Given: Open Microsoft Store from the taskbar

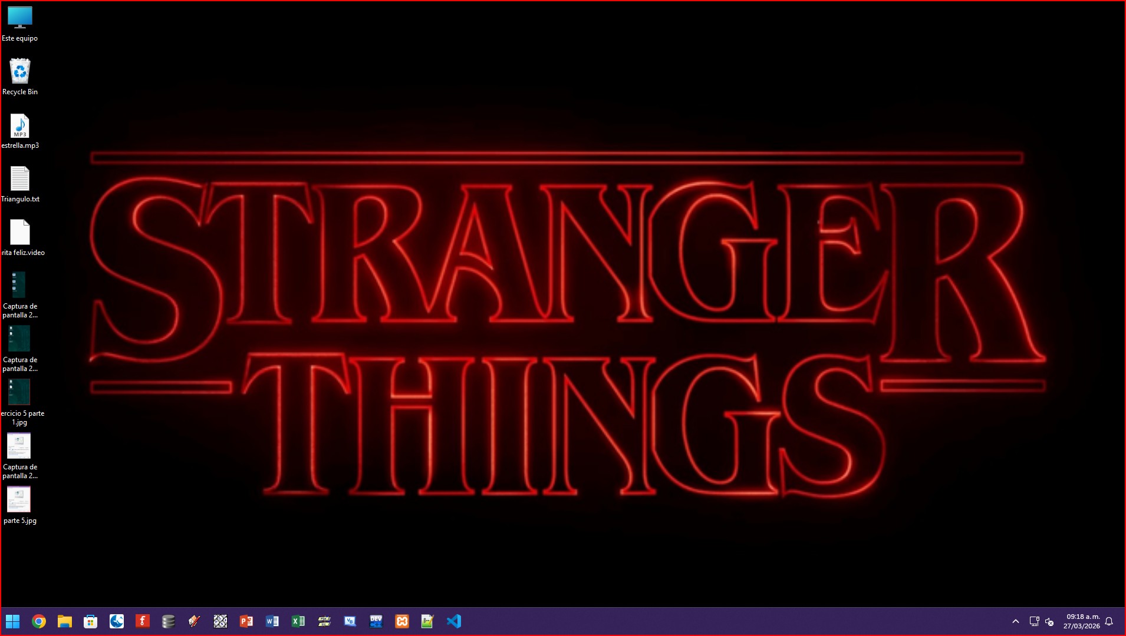Looking at the screenshot, I should pos(91,621).
